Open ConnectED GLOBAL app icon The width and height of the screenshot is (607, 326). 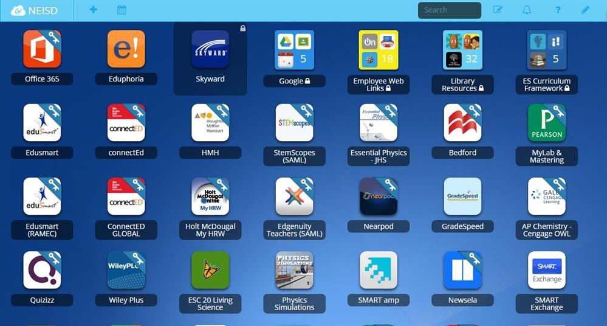tap(126, 196)
